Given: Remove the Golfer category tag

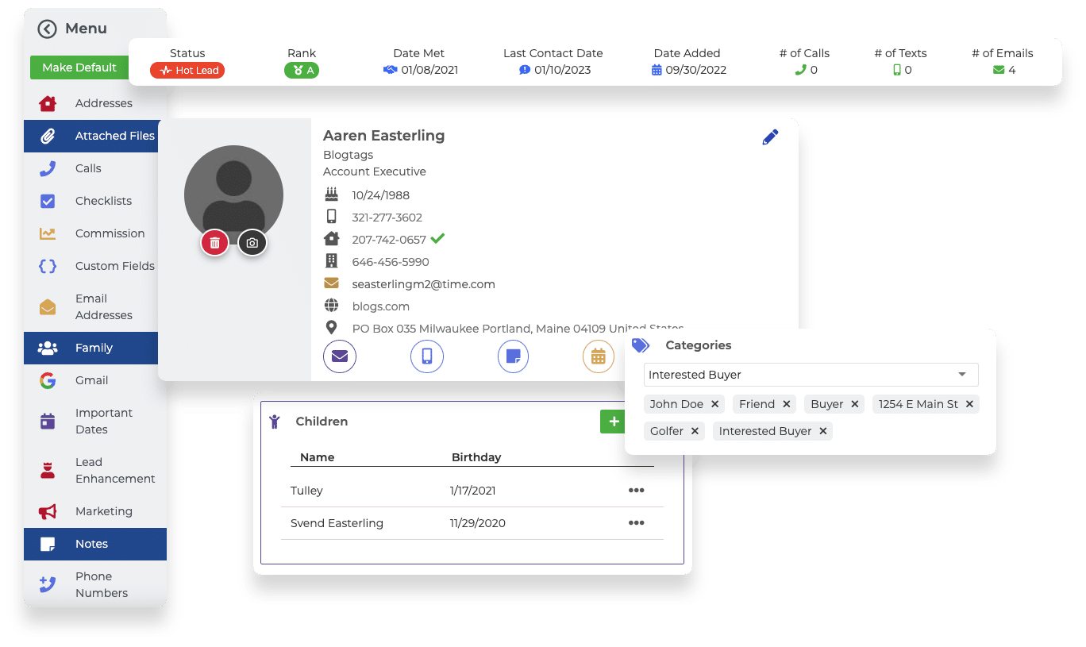Looking at the screenshot, I should tap(695, 431).
